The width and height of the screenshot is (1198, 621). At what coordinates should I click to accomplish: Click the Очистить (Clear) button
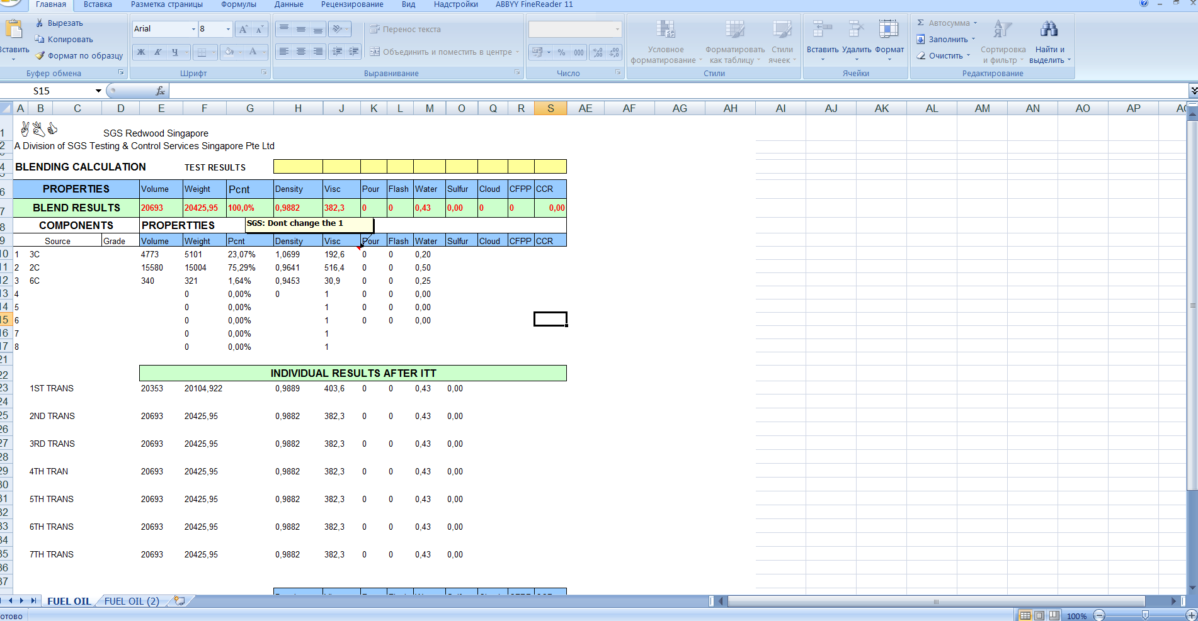[x=945, y=56]
